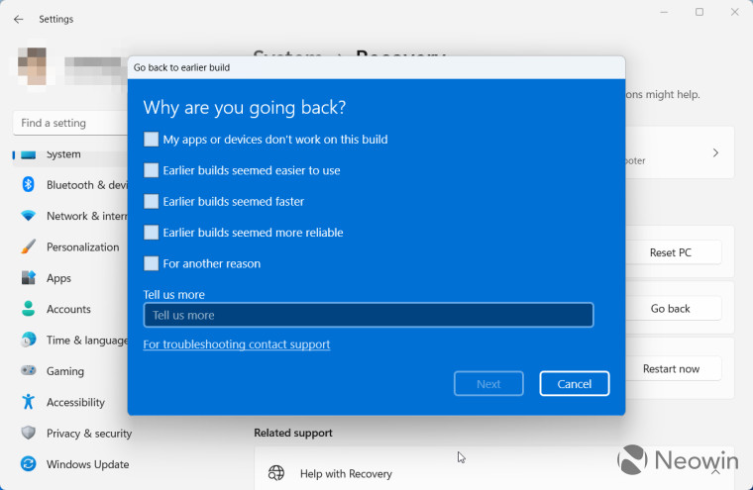Click Time & language globe clock icon
The height and width of the screenshot is (490, 753).
29,340
